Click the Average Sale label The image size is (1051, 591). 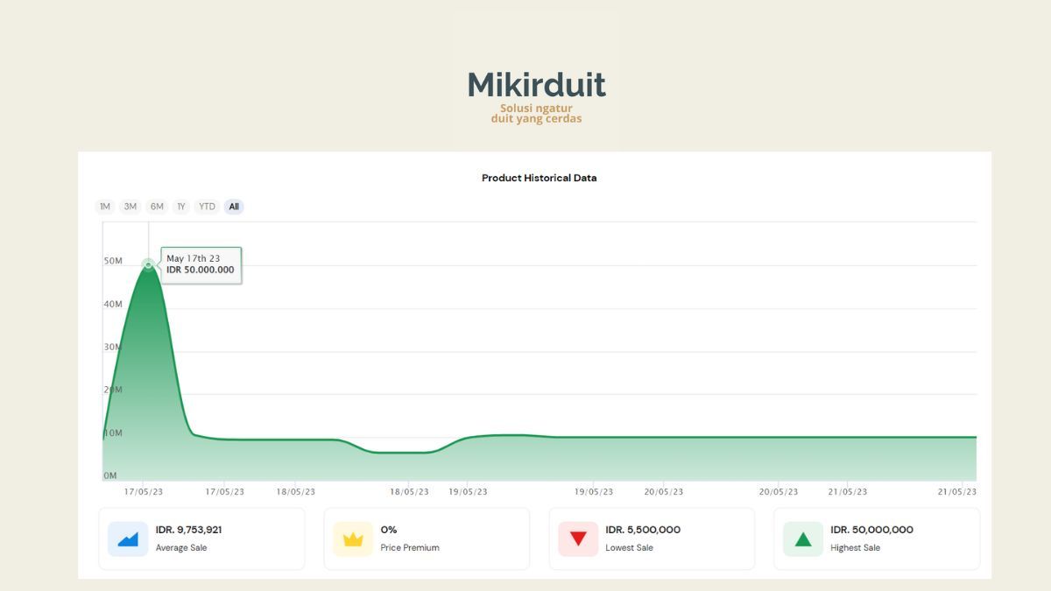click(181, 548)
